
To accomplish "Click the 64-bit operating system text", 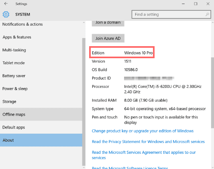I will point(165,109).
